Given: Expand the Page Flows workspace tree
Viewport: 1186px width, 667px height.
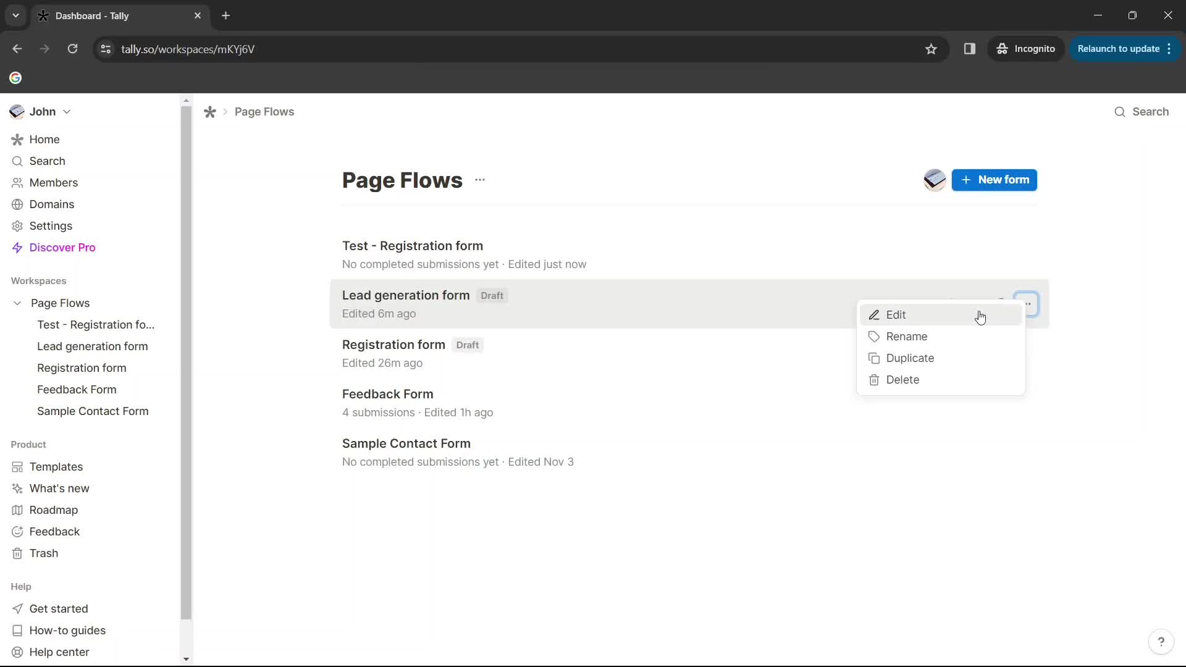Looking at the screenshot, I should point(18,303).
